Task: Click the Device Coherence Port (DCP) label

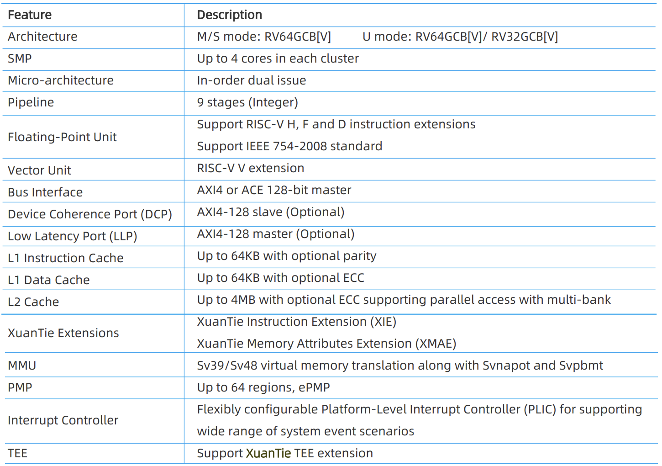Action: [90, 214]
